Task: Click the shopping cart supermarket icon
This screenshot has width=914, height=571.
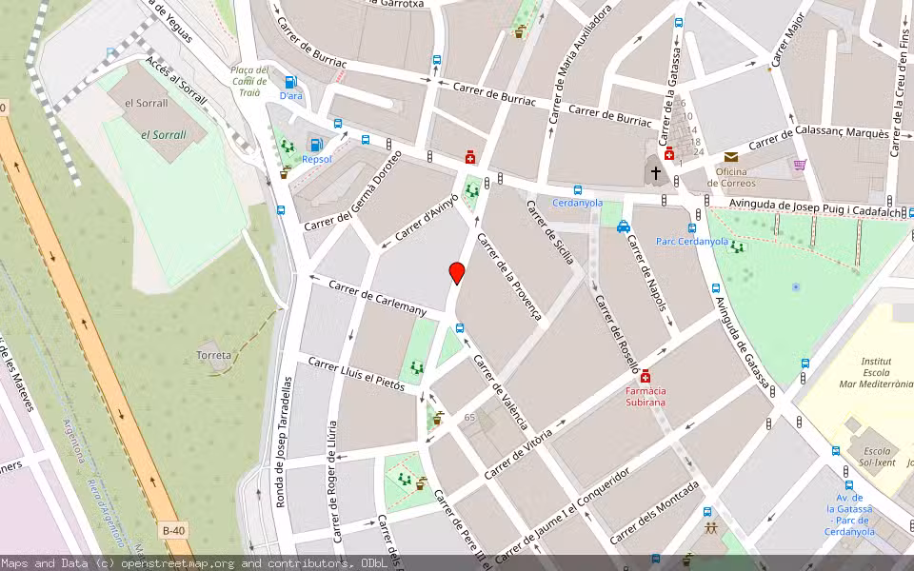Action: 800,165
